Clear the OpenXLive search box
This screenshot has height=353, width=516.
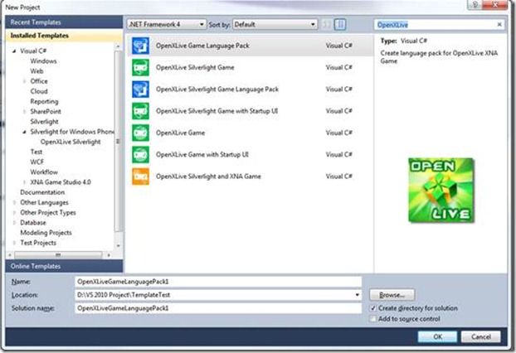[499, 24]
